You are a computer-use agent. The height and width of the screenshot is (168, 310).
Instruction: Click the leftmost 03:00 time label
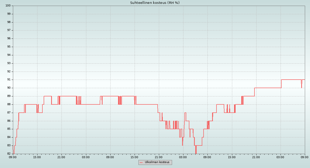click(x=86, y=157)
